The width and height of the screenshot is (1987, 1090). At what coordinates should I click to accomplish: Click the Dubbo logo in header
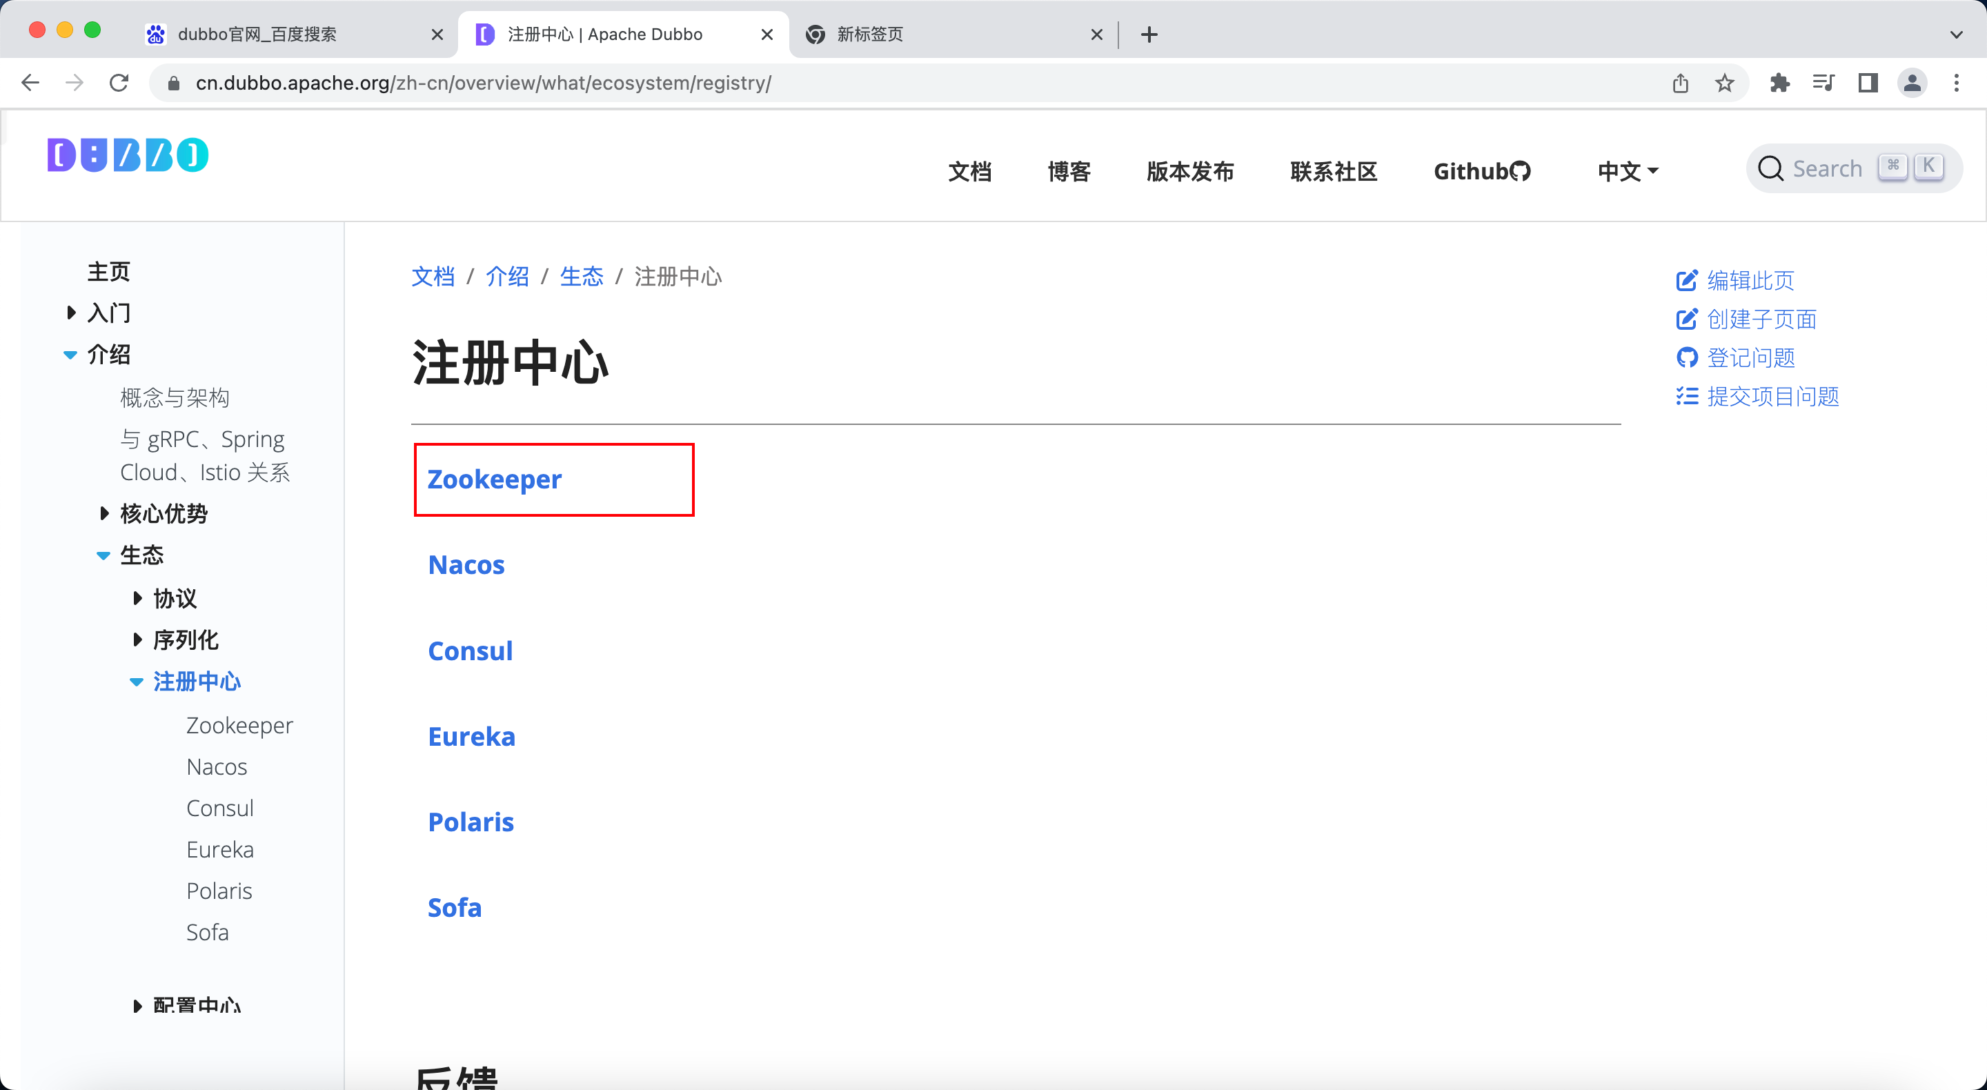tap(128, 155)
